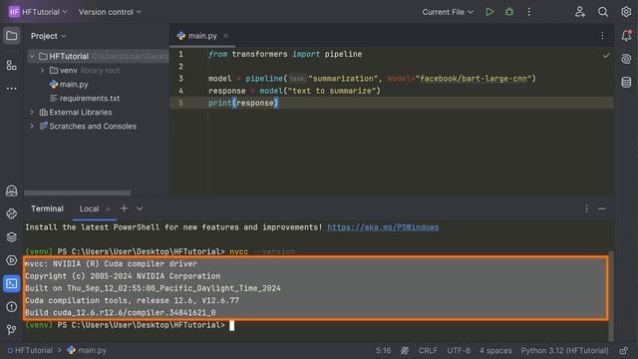Click the terminal prompt input cursor
Screen dimensions: 638x359
(x=231, y=325)
